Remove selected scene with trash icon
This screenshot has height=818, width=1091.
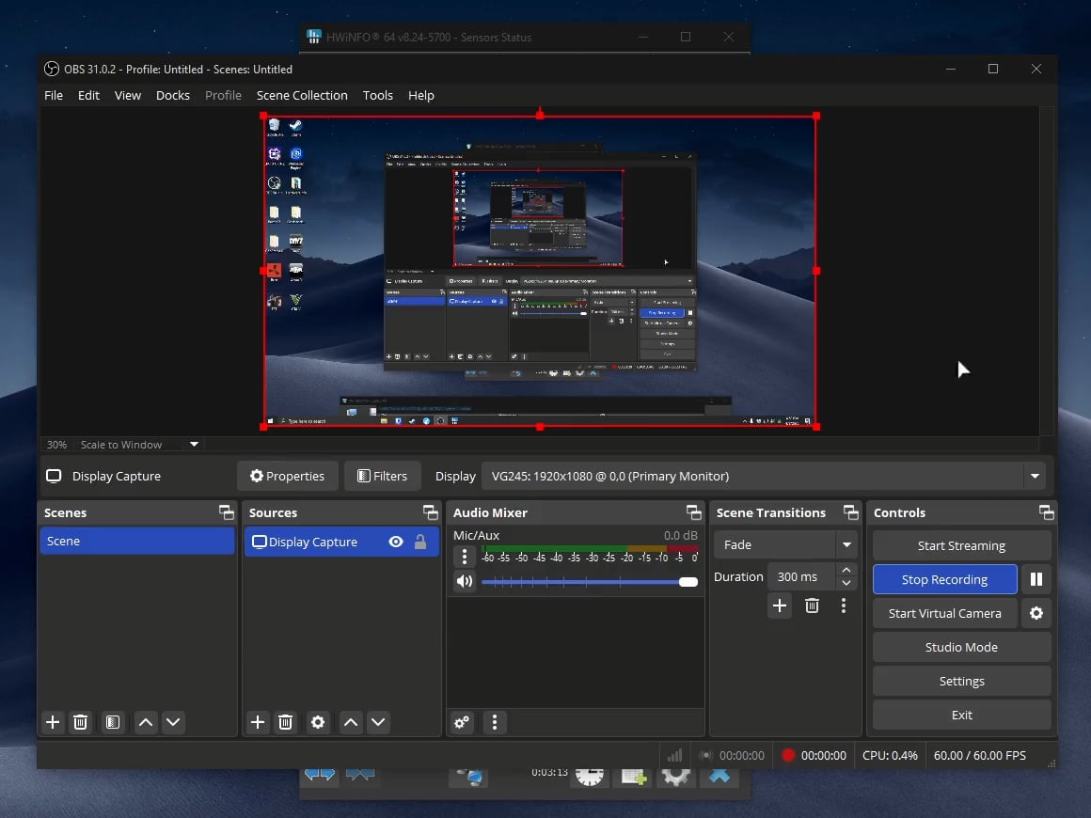(80, 722)
